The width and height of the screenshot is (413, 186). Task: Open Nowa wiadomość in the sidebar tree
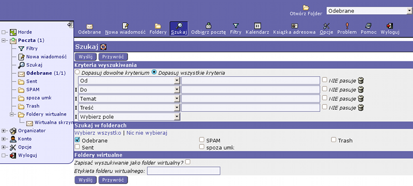46,57
